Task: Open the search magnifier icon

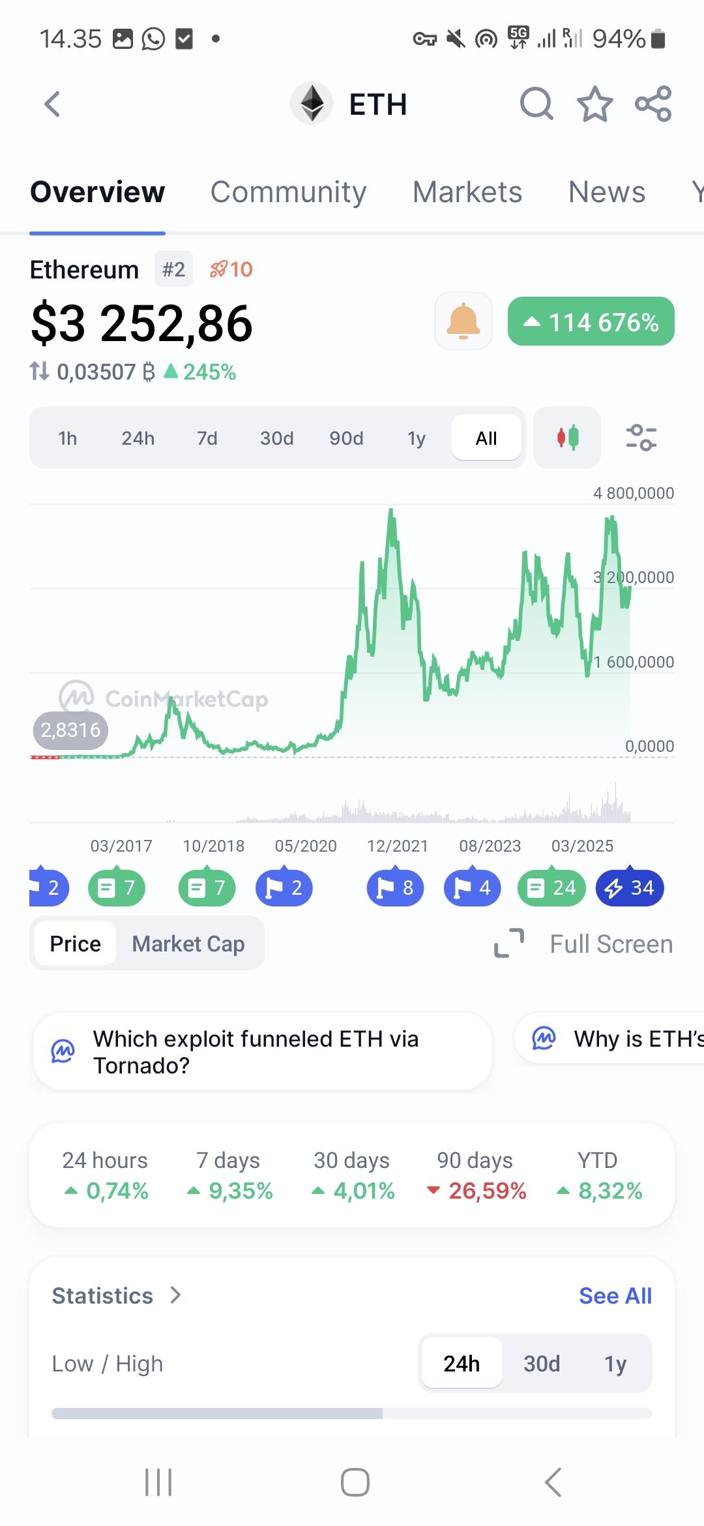Action: coord(536,104)
